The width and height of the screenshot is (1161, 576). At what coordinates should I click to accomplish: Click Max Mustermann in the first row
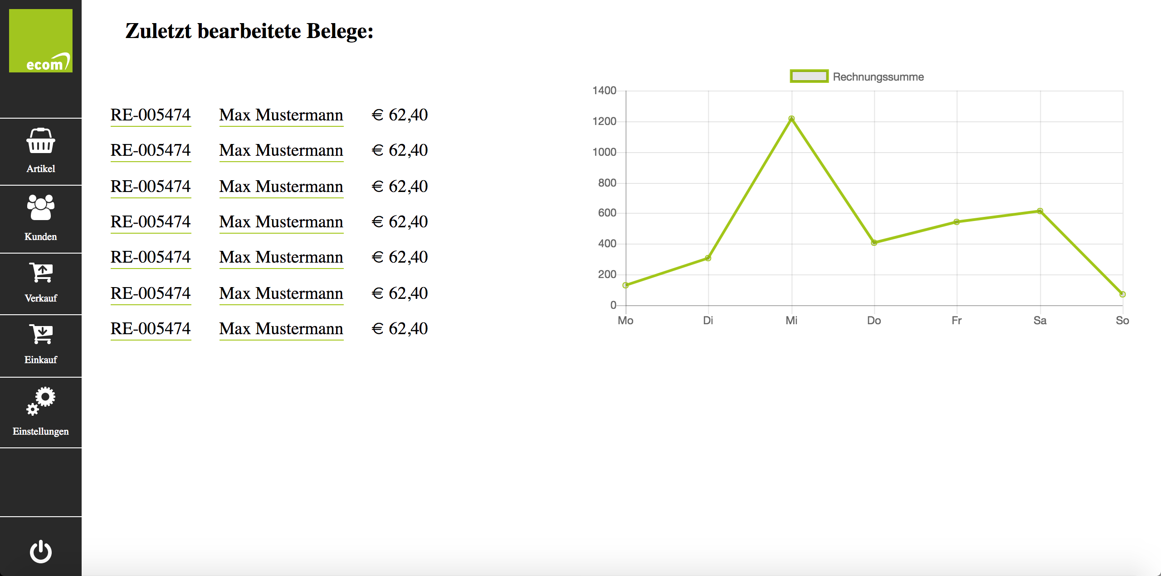click(x=281, y=115)
